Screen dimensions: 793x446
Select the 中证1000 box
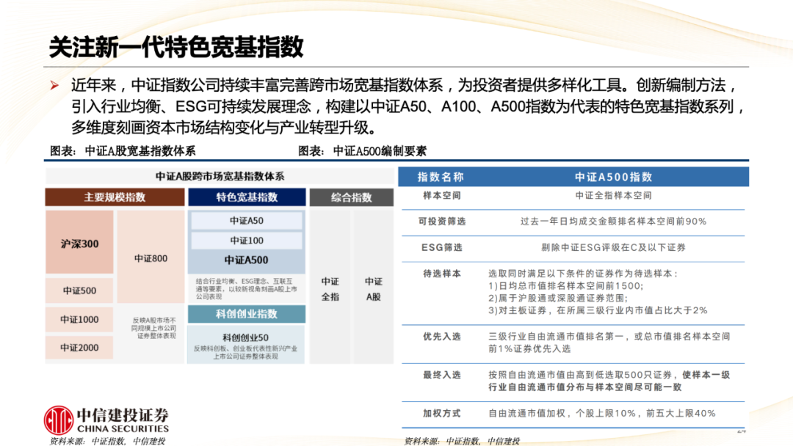[x=79, y=319]
